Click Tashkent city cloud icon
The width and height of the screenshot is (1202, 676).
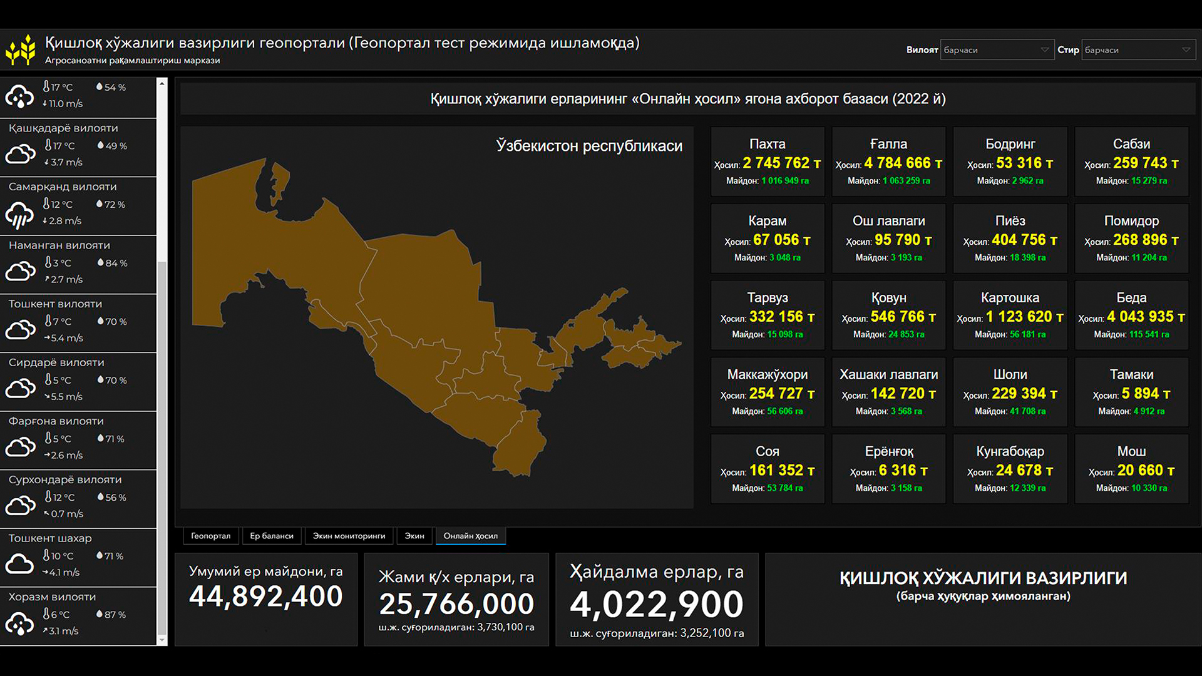tap(19, 564)
